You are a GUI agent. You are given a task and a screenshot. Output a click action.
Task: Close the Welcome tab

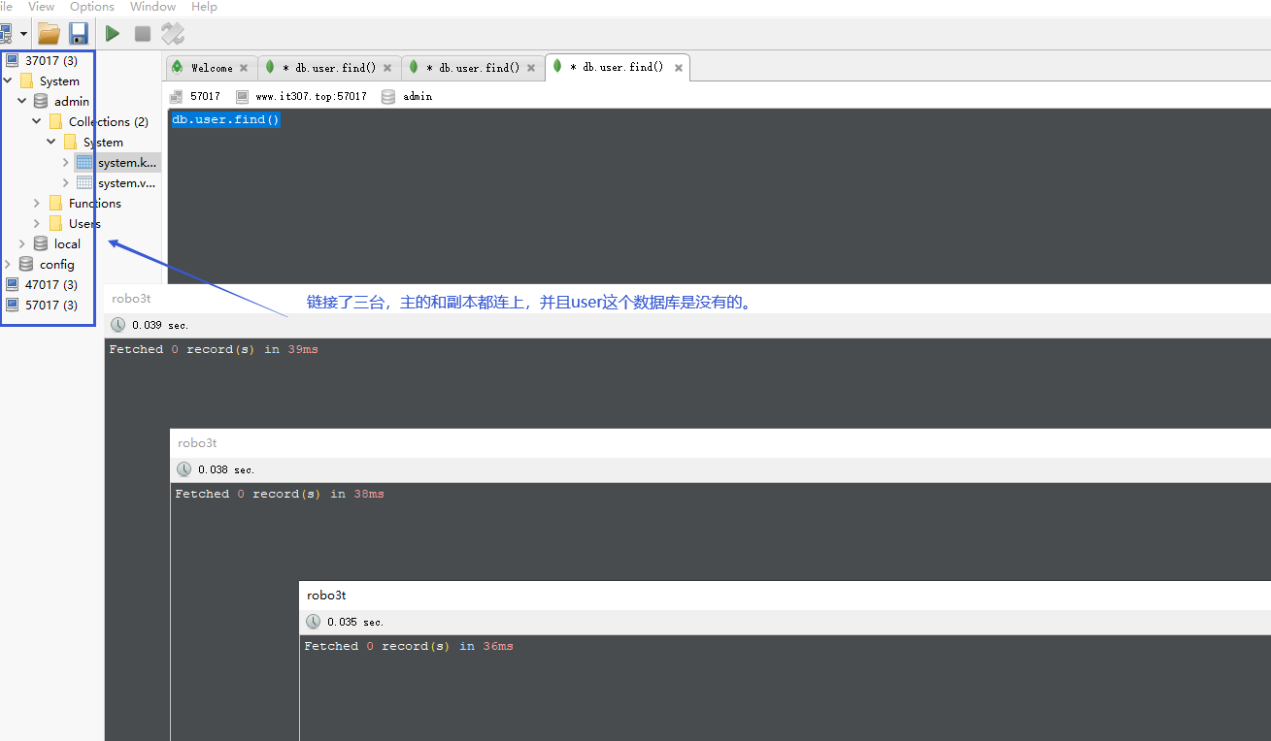coord(244,68)
